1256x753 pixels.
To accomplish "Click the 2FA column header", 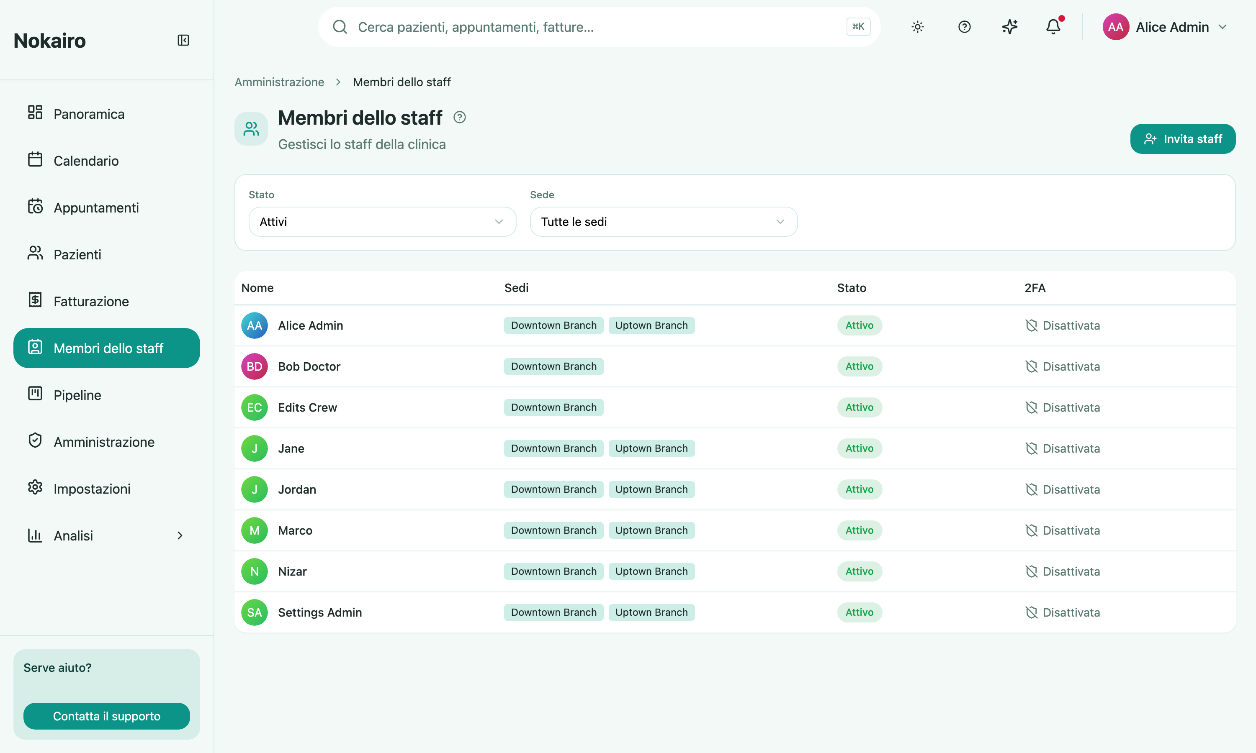I will point(1035,288).
